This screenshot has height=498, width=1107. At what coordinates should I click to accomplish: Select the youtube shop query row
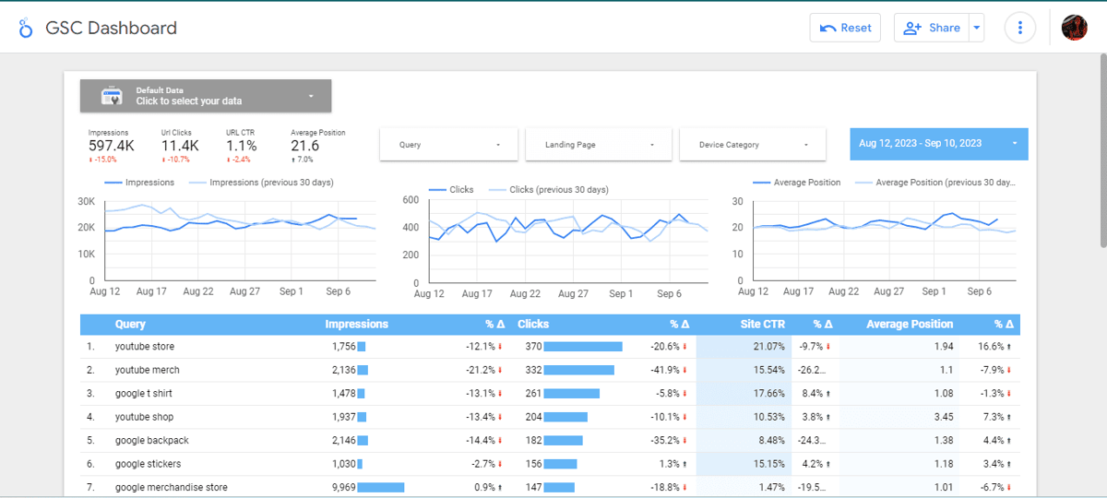[x=551, y=417]
